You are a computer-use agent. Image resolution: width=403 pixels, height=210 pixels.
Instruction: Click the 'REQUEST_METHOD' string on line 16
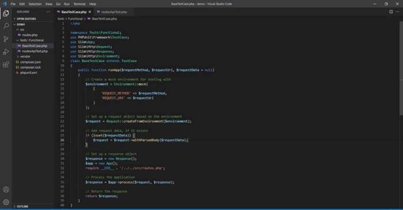116,93
